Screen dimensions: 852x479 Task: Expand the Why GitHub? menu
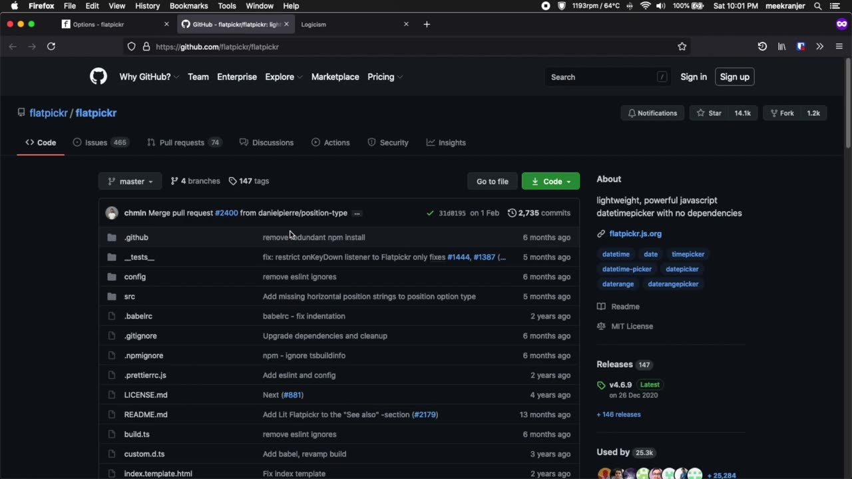(x=149, y=77)
